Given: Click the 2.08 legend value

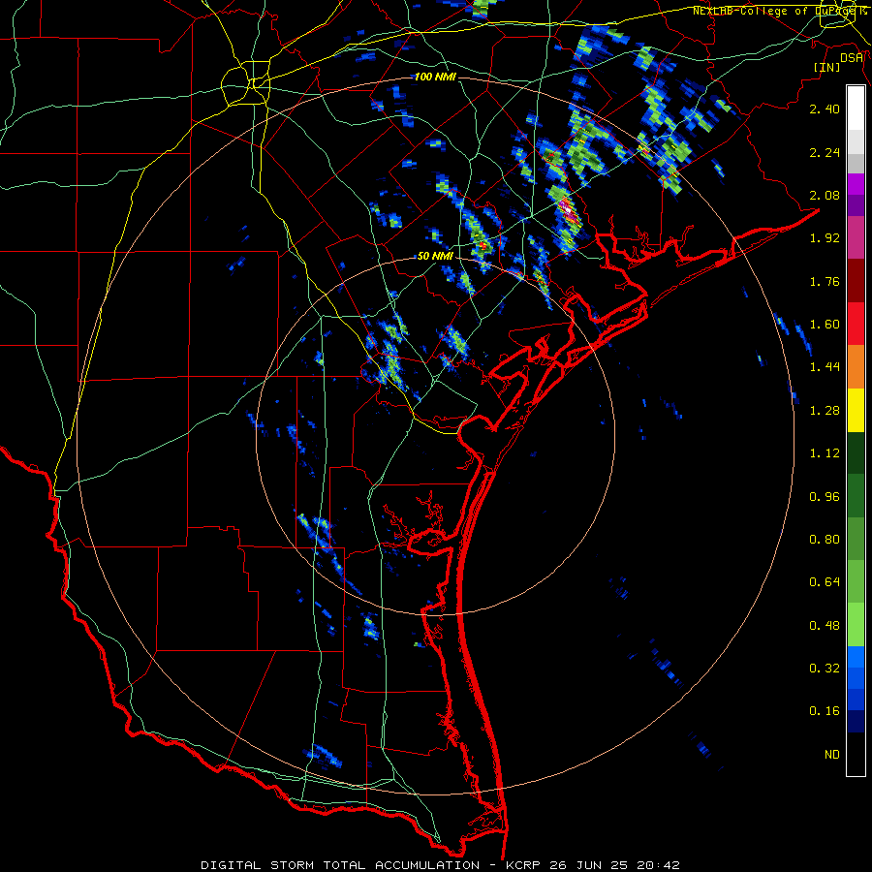Looking at the screenshot, I should [825, 195].
